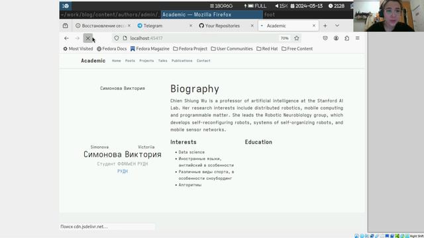Screen dimensions: 424x238
Task: Open the Fedora Magazine bookmark
Action: click(x=150, y=49)
